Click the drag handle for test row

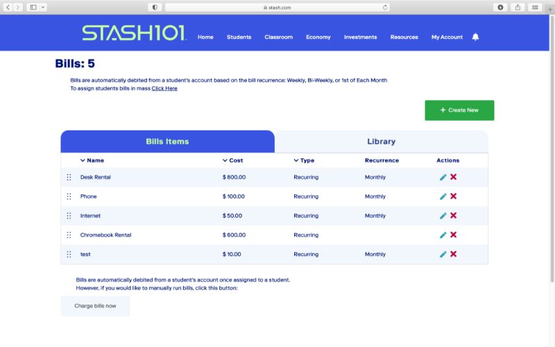coord(69,254)
